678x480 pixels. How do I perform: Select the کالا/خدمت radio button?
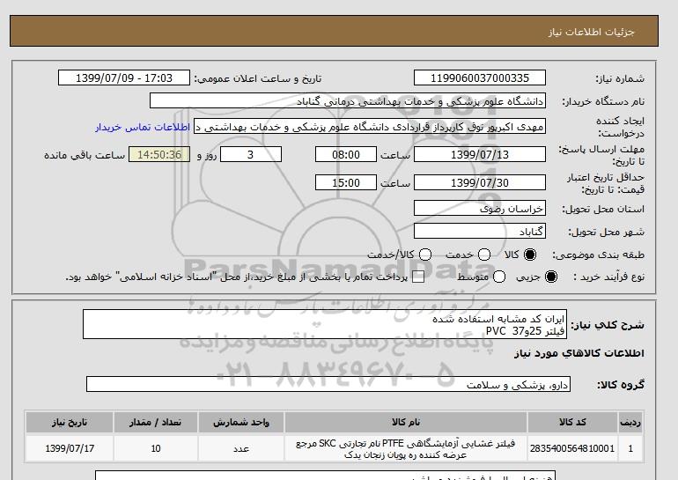pyautogui.click(x=425, y=255)
